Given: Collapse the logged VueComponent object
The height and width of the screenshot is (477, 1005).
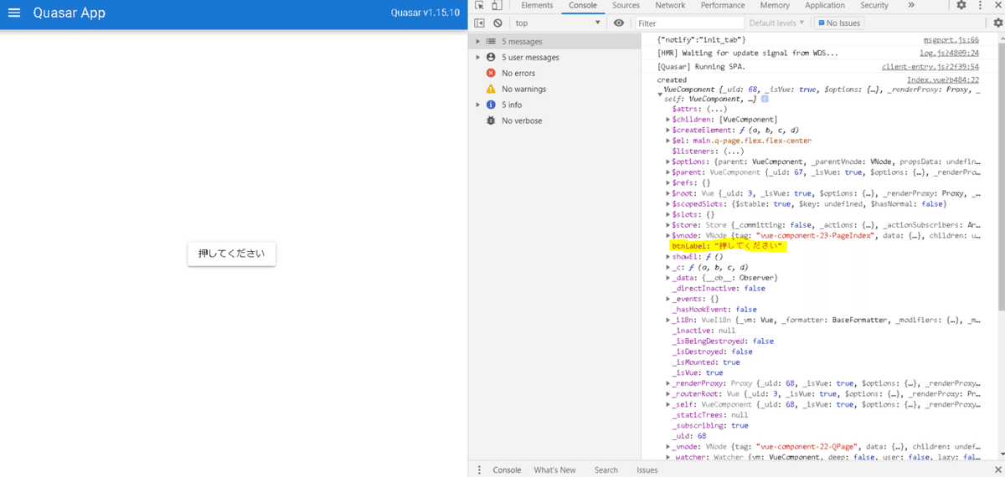Looking at the screenshot, I should tap(660, 95).
